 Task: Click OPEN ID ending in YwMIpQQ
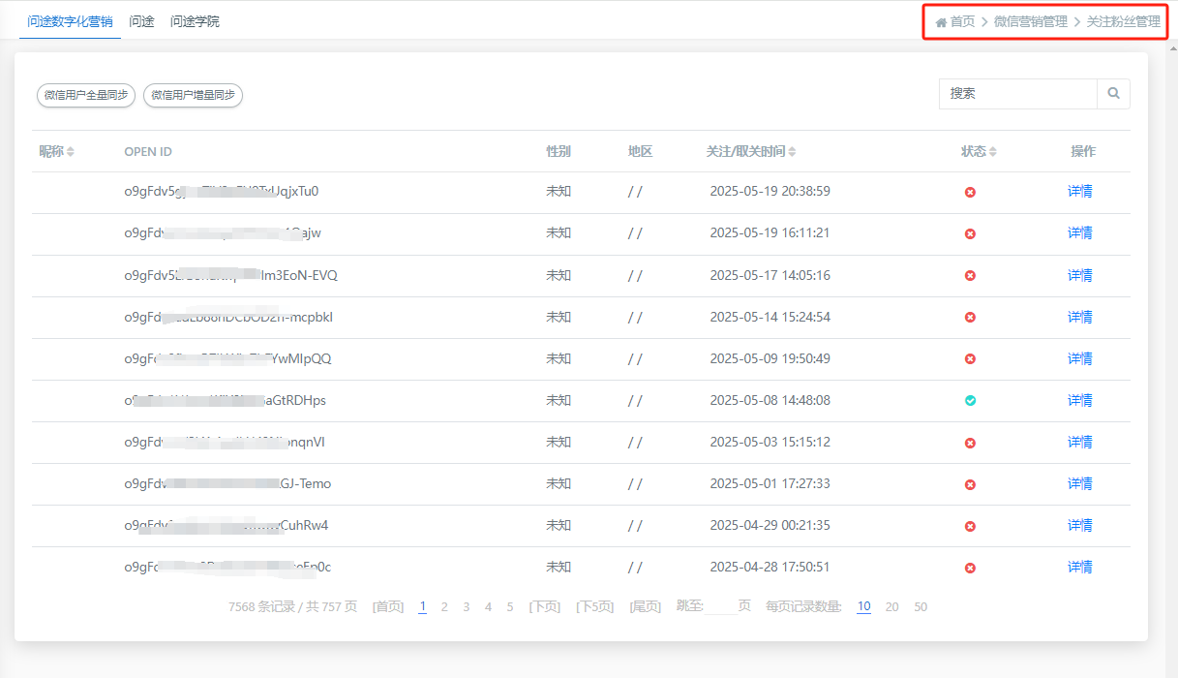tap(227, 358)
